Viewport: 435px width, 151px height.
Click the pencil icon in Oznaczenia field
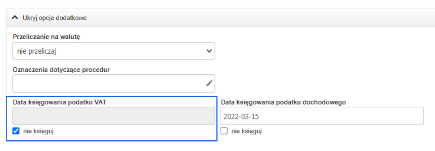click(x=209, y=84)
